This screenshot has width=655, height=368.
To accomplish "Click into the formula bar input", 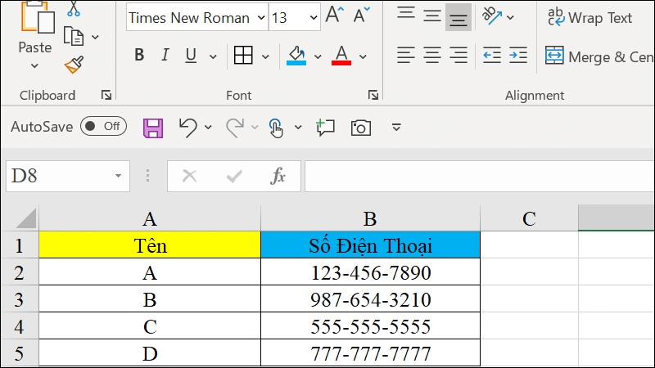I will pyautogui.click(x=480, y=176).
